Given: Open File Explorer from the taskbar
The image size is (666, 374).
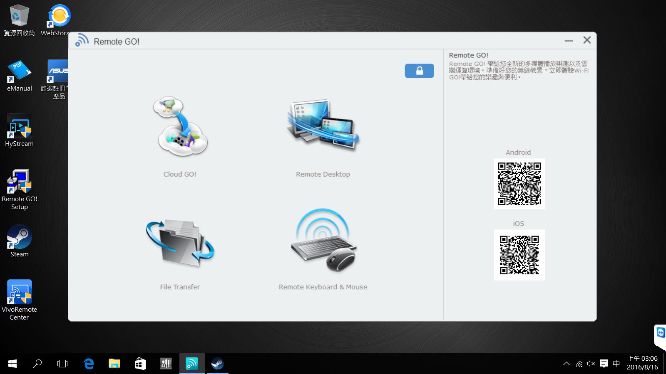Looking at the screenshot, I should tap(114, 364).
